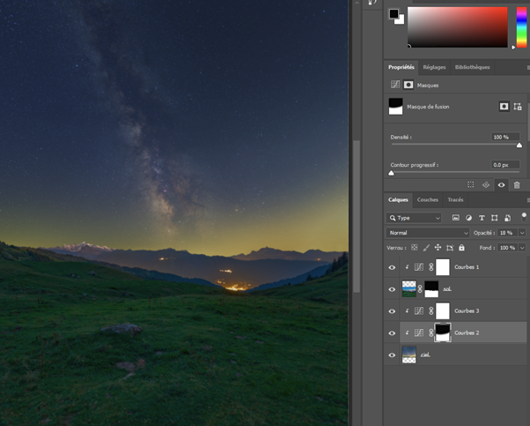Add a vector mask from Propriétés
The width and height of the screenshot is (530, 426).
[x=518, y=107]
